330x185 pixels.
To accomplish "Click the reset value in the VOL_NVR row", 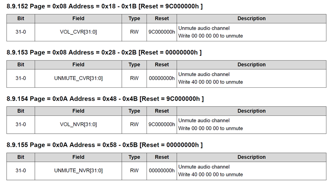I will (162, 124).
